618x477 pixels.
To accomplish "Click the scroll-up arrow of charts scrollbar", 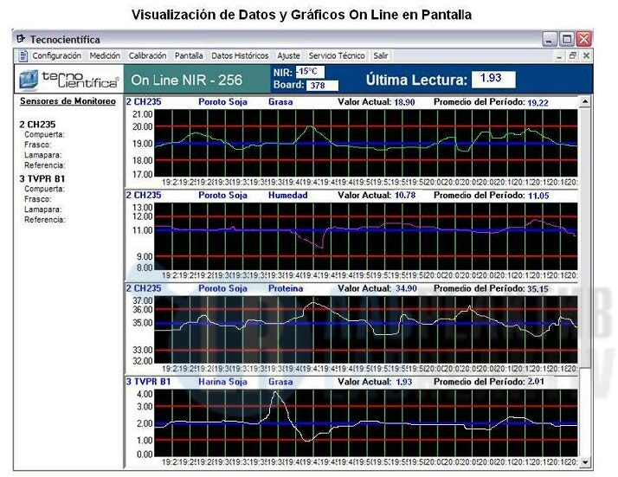I will 584,102.
